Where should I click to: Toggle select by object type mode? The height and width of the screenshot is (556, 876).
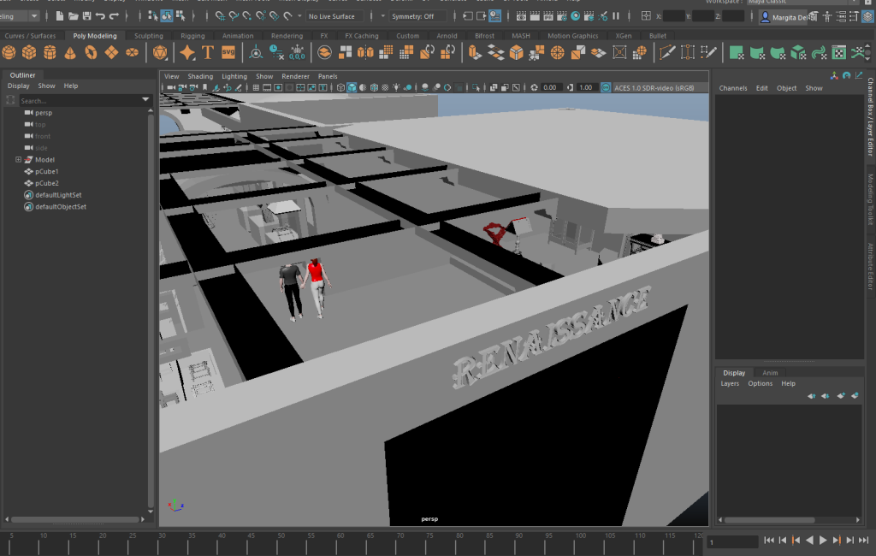tap(167, 16)
